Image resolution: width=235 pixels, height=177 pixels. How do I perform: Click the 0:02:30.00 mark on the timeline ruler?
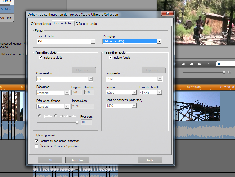194,87
